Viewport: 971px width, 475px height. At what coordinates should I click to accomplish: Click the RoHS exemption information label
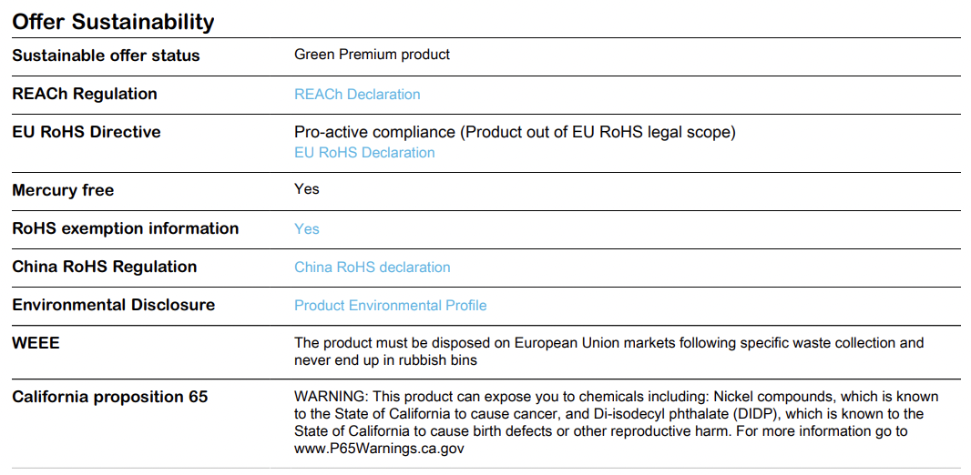coord(125,228)
